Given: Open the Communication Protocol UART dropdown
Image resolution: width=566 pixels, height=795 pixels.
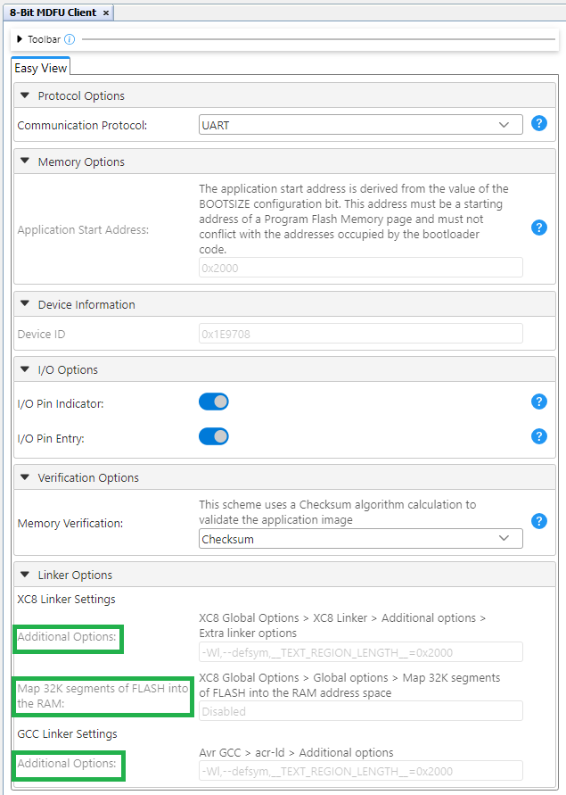Looking at the screenshot, I should click(360, 125).
